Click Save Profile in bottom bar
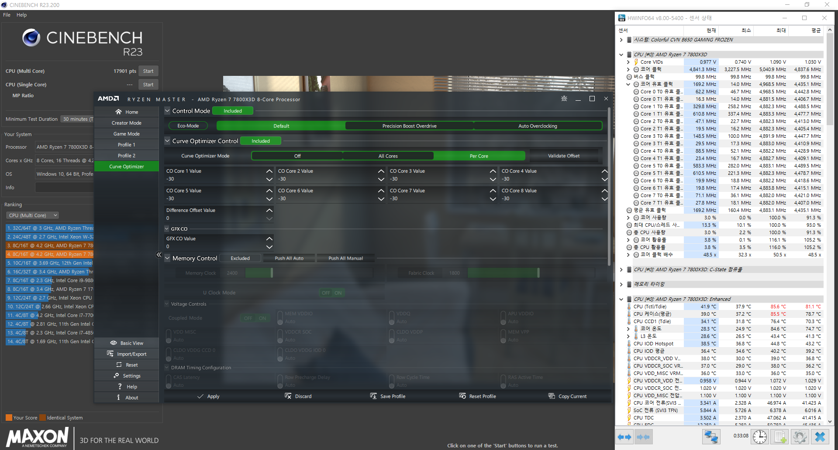The width and height of the screenshot is (838, 450). point(388,396)
